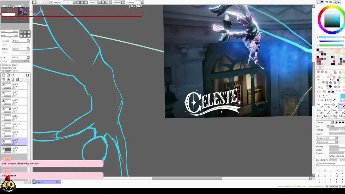Create a new layer folder
The width and height of the screenshot is (345, 194).
tap(13, 75)
